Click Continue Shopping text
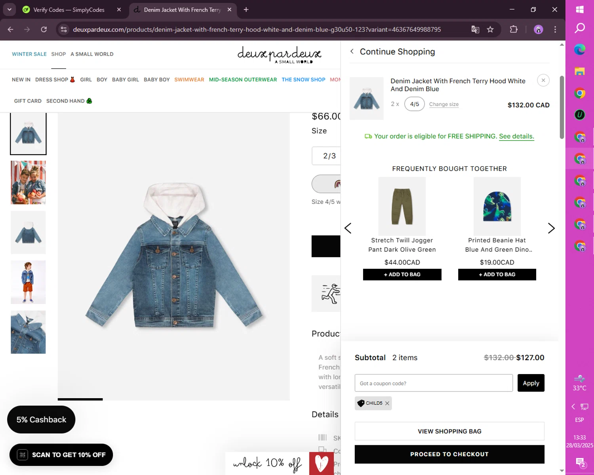This screenshot has width=594, height=475. (x=397, y=52)
